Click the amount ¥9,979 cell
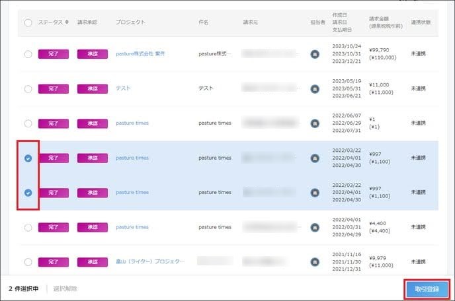 (x=378, y=258)
